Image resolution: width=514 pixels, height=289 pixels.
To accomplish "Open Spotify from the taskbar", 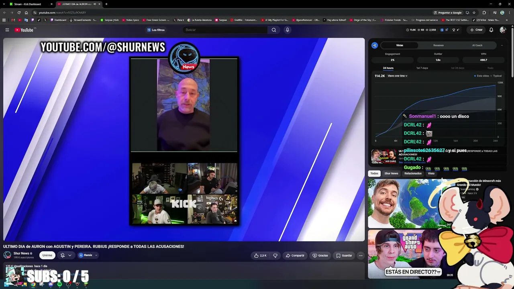I will point(59,284).
